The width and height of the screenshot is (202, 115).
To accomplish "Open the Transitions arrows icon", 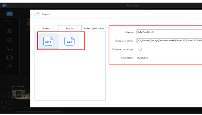I will point(10,49).
